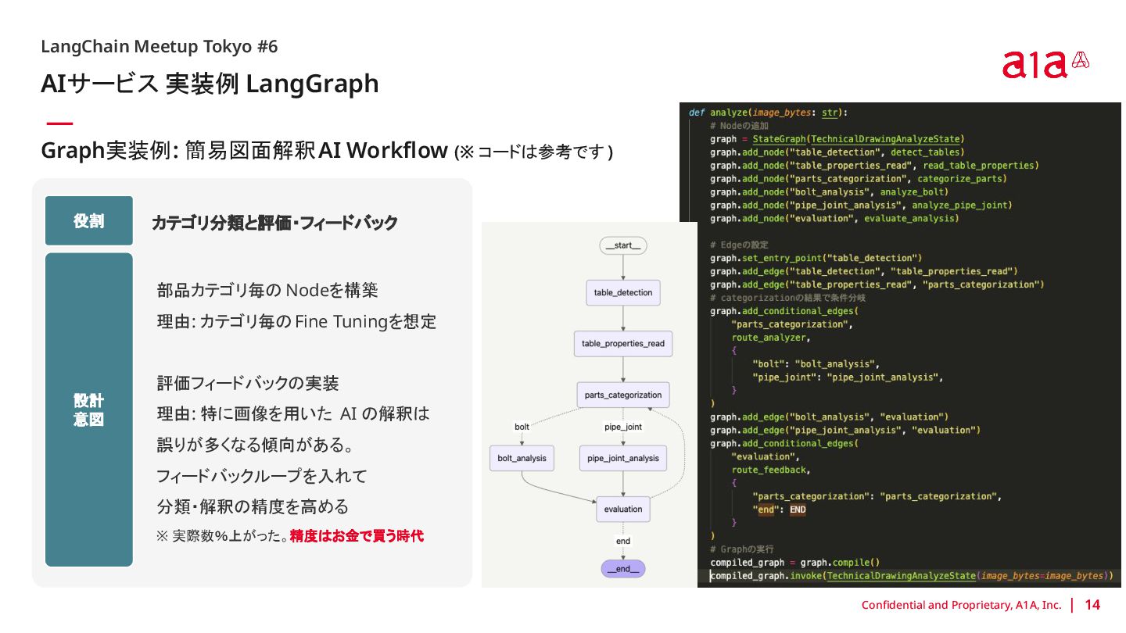This screenshot has width=1126, height=633.
Task: Click the line '誤りが多くなる傾向がある。'
Action: (257, 445)
